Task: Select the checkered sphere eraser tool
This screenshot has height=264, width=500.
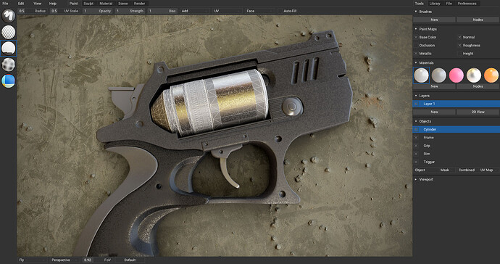Action: 8,32
